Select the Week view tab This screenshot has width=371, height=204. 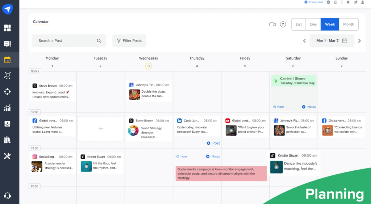pyautogui.click(x=330, y=24)
